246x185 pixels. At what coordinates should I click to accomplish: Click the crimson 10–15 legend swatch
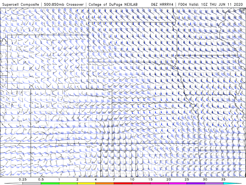point(141,183)
